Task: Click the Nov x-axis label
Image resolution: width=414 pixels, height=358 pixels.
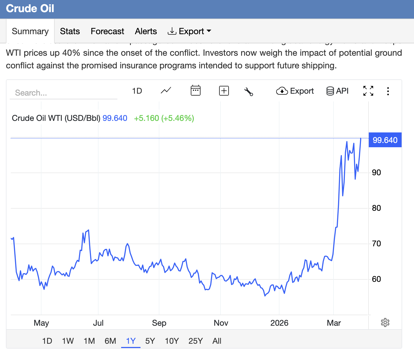Action: coord(221,323)
